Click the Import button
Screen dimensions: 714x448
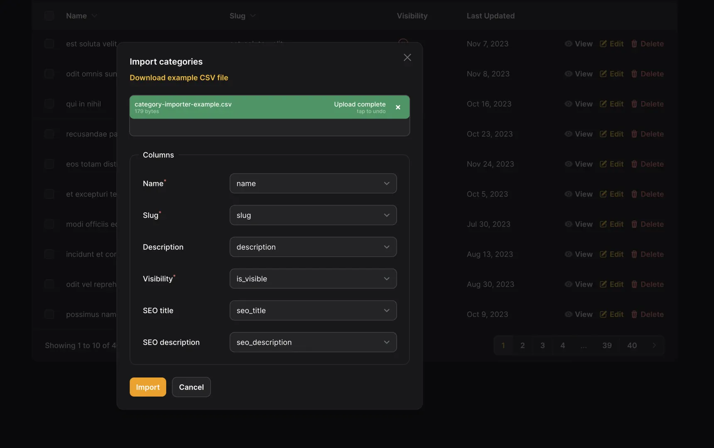[x=147, y=387]
